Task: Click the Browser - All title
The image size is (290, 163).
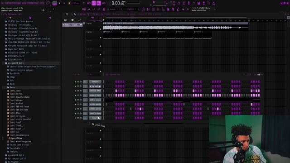Action: tap(16, 14)
